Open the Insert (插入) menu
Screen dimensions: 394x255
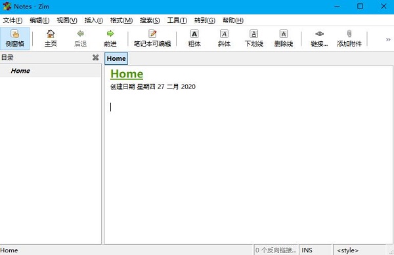point(93,20)
